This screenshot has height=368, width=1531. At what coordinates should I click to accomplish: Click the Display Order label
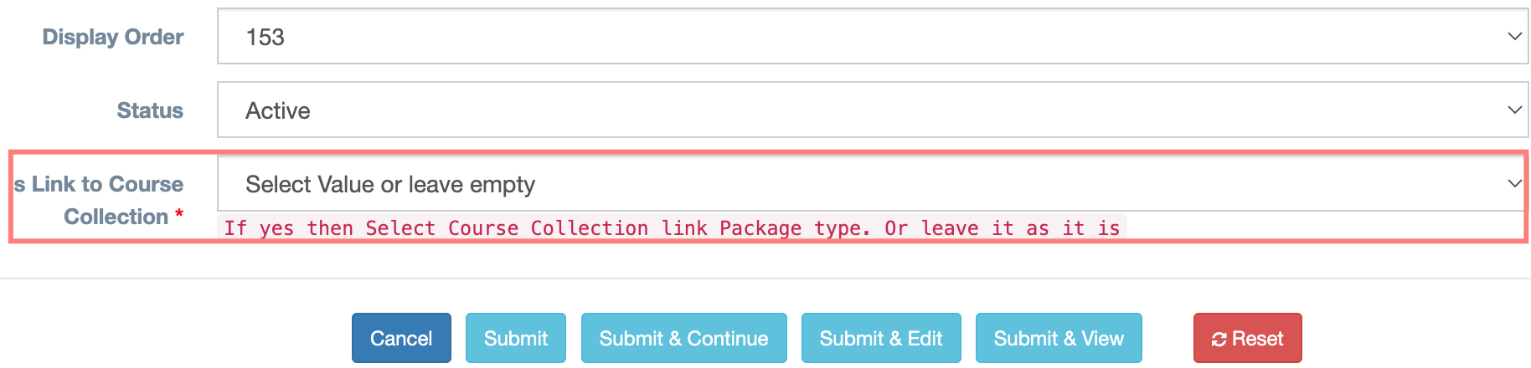click(113, 37)
